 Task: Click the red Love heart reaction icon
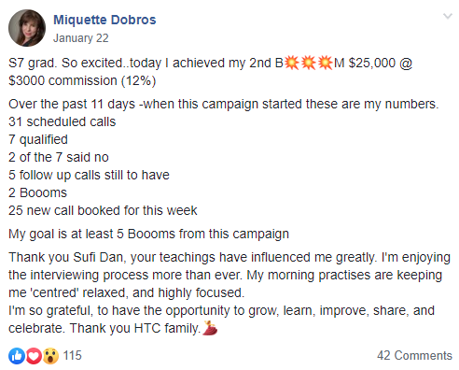coord(34,356)
